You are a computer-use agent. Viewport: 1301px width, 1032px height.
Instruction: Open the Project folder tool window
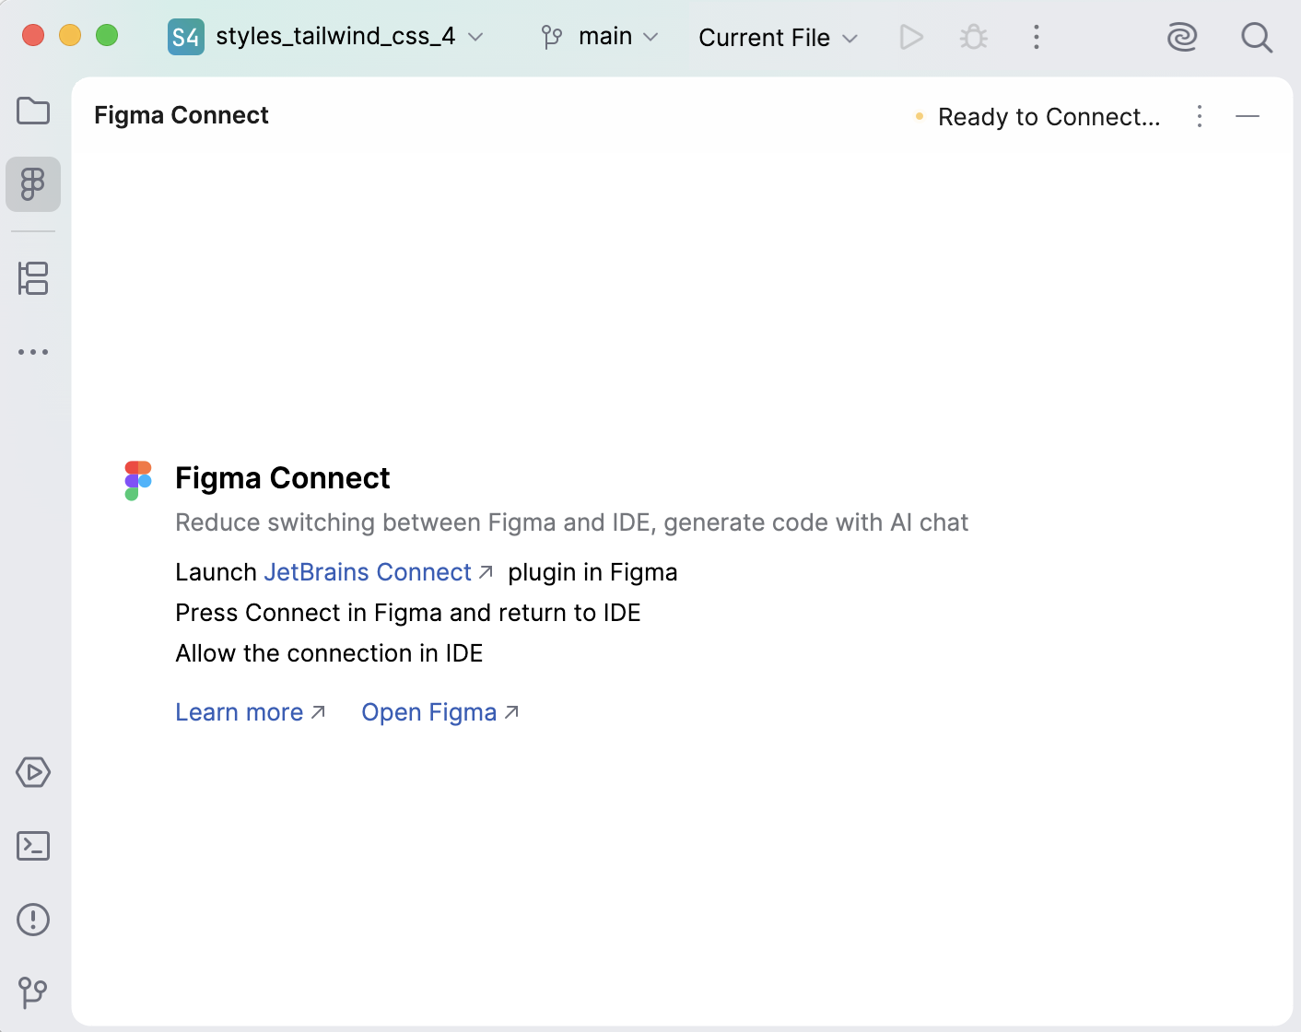33,111
